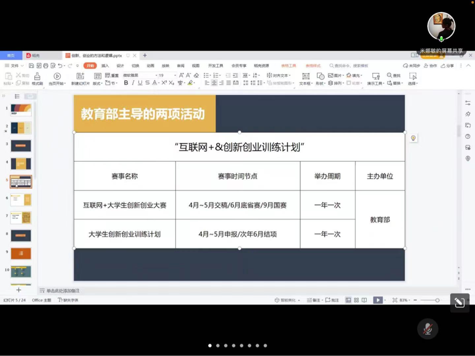Viewport: 475px width, 356px height.
Task: Click the Format Painter (格式刷) icon
Action: [x=37, y=76]
